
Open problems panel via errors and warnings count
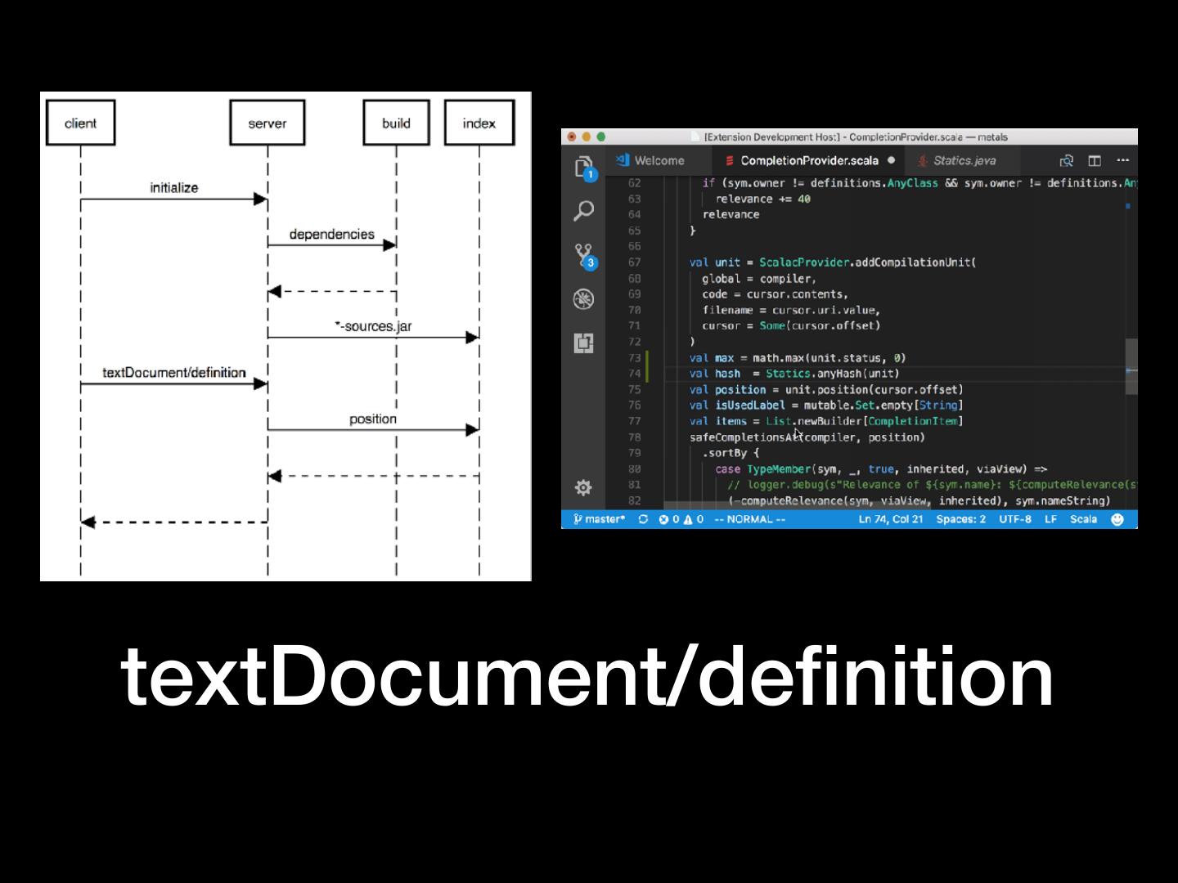click(x=681, y=519)
